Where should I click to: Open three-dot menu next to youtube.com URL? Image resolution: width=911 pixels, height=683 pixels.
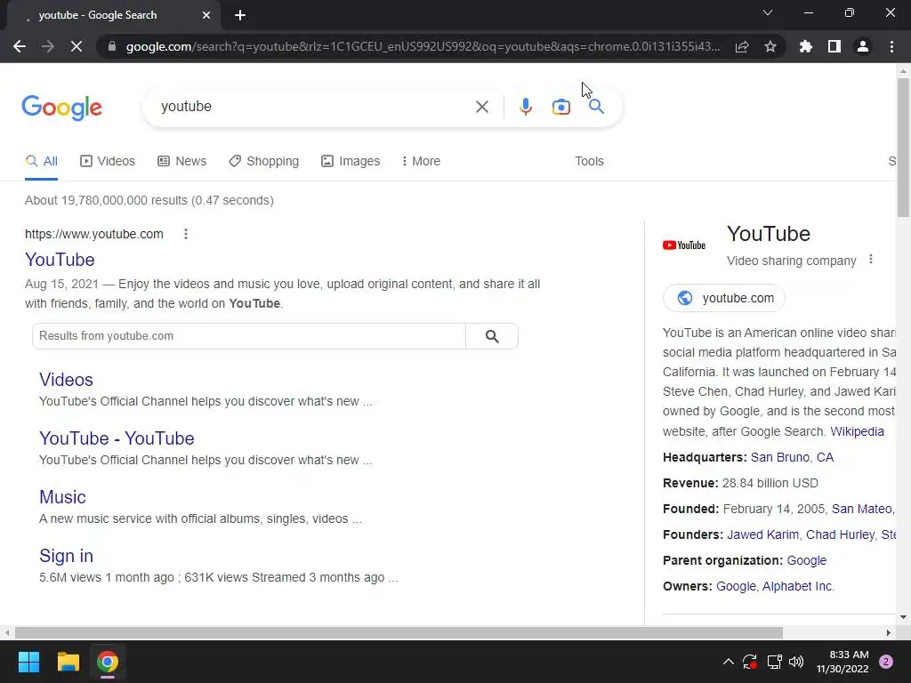pyautogui.click(x=186, y=234)
